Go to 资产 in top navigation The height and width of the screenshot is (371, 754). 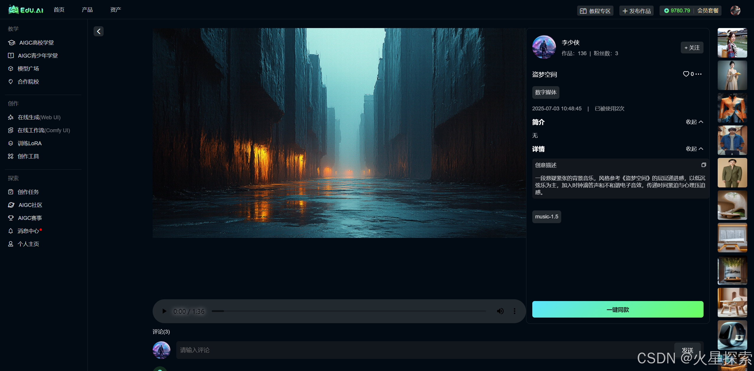pyautogui.click(x=115, y=10)
